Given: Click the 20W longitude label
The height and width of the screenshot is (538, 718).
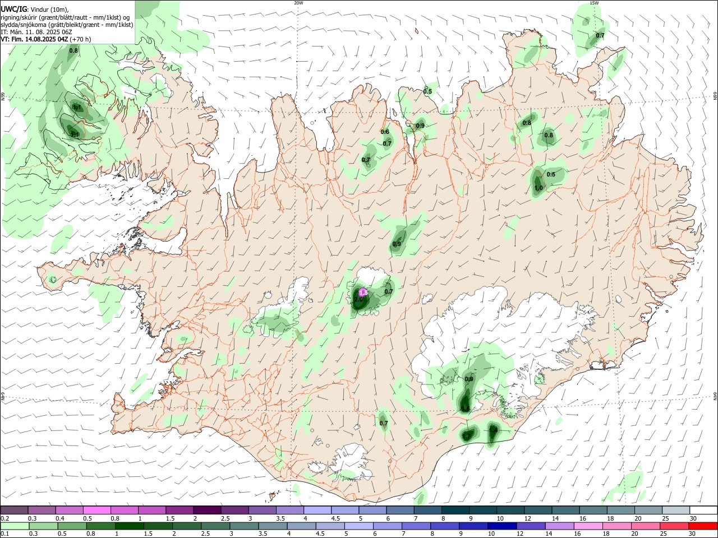Looking at the screenshot, I should click(x=298, y=3).
